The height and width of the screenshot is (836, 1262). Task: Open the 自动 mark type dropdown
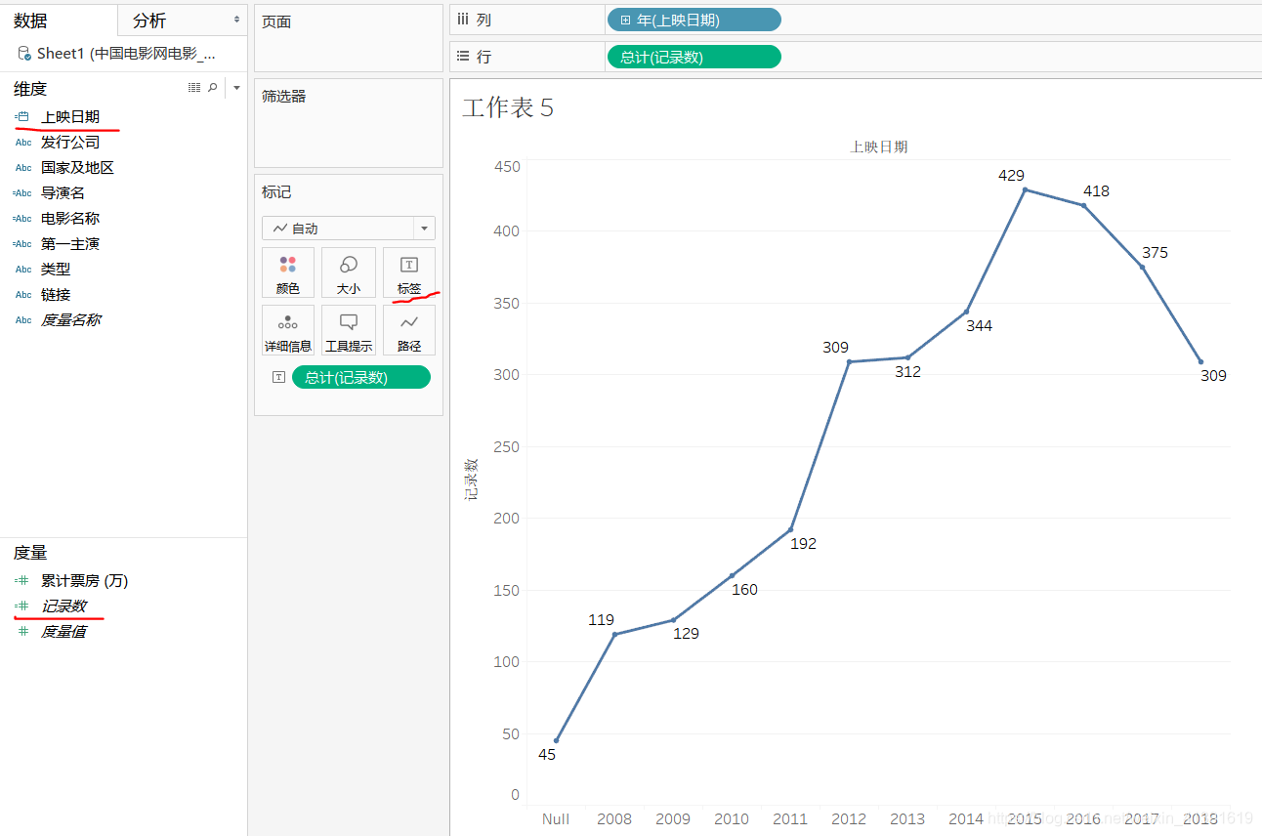point(349,229)
